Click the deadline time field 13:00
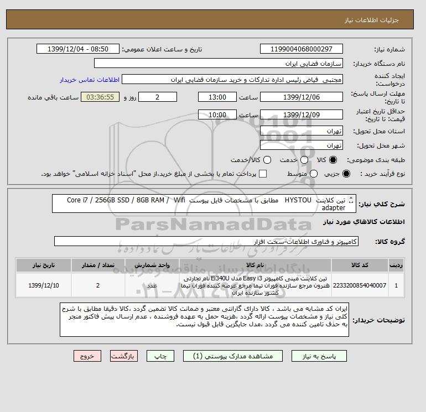This screenshot has height=412, width=426. point(217,97)
